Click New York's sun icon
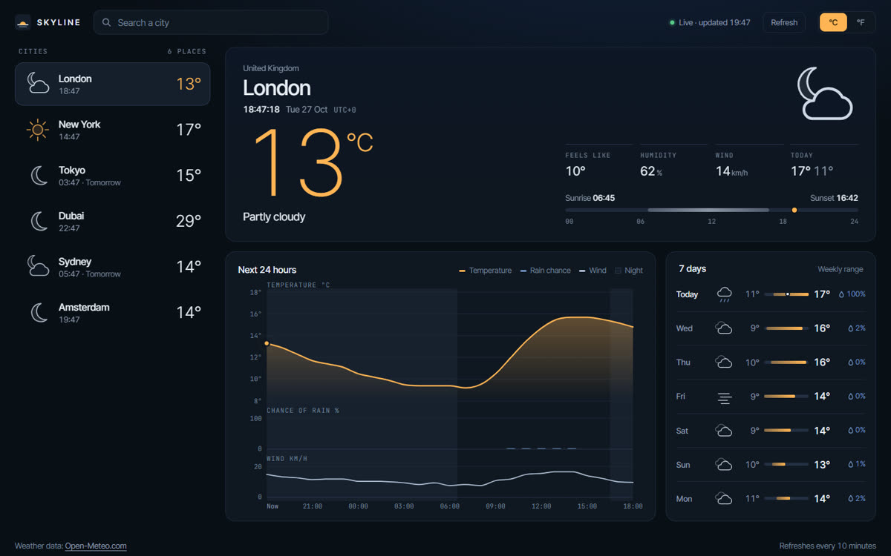 click(38, 130)
